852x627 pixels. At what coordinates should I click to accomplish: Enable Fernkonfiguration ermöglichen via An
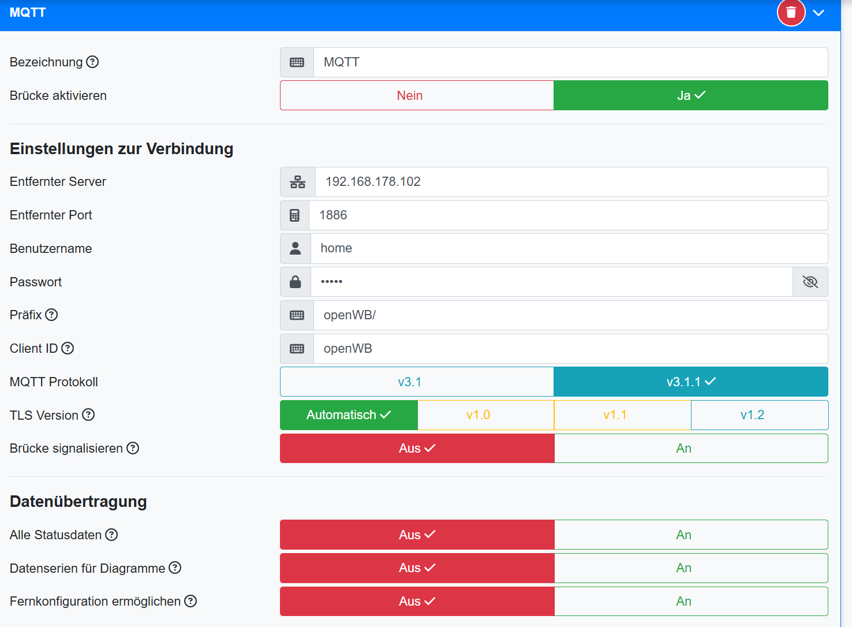point(684,601)
